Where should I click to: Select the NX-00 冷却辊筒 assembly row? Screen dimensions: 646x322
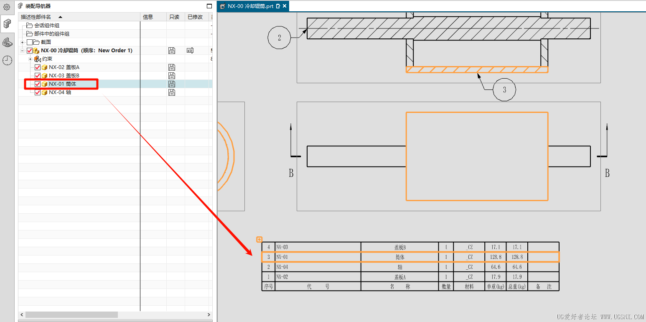pyautogui.click(x=115, y=51)
